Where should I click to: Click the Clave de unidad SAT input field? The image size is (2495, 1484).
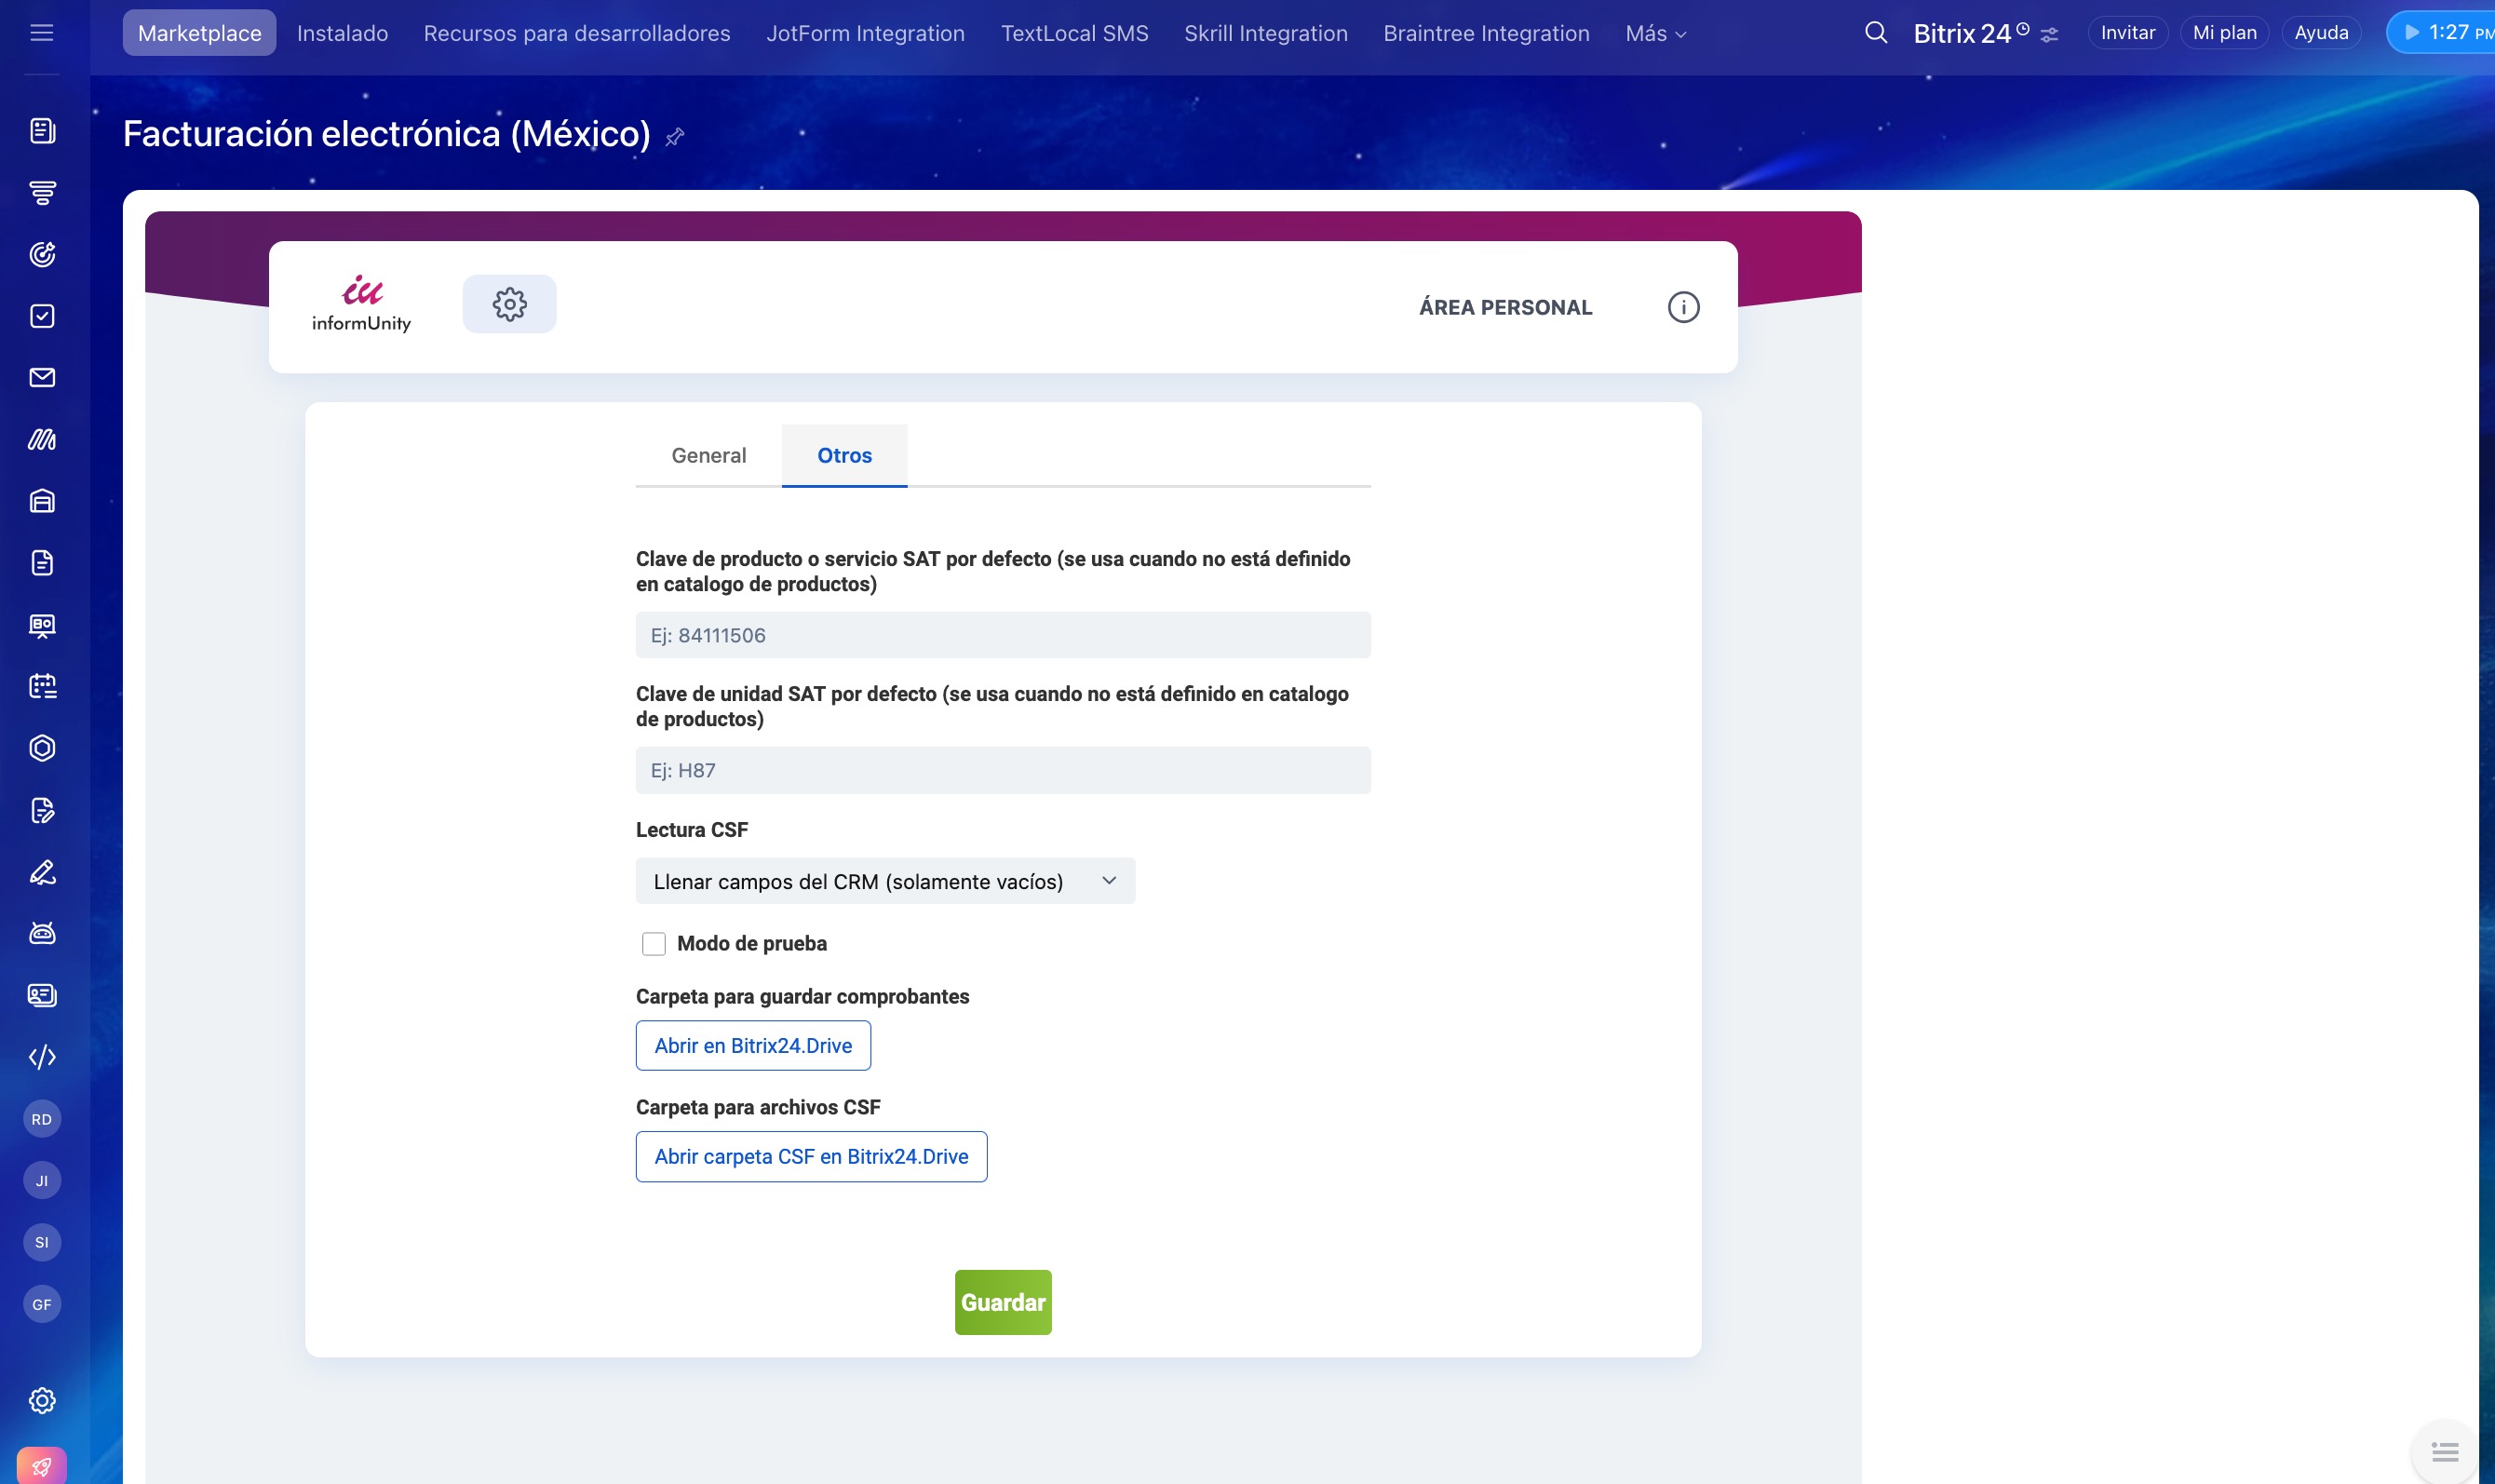[x=1002, y=770]
